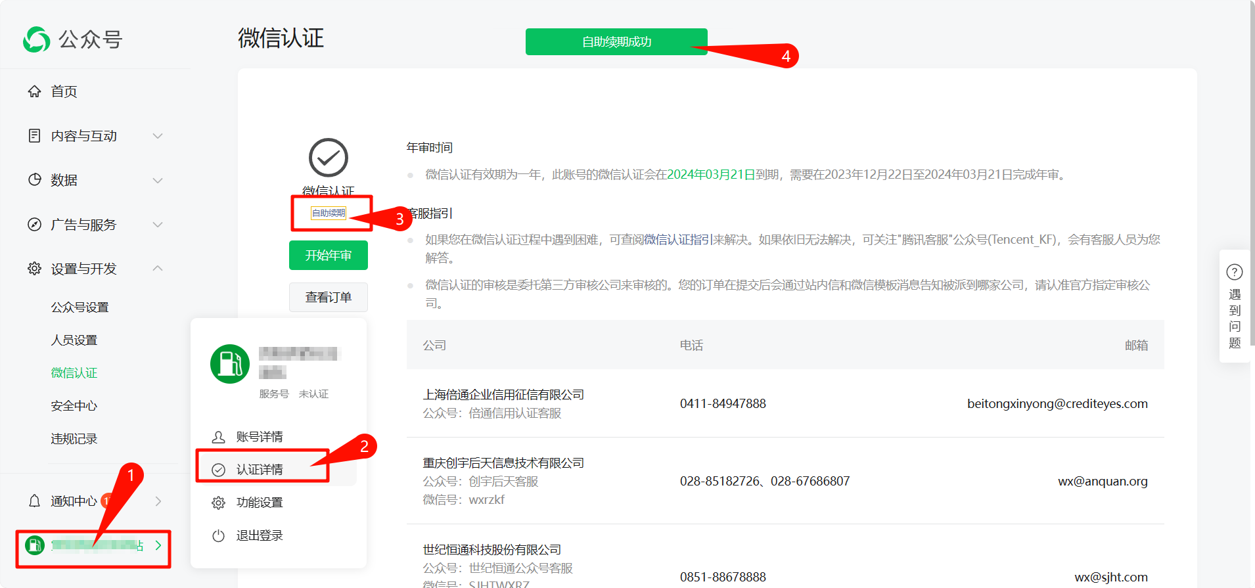Open the 首页 home icon
Viewport: 1255px width, 588px height.
(35, 91)
